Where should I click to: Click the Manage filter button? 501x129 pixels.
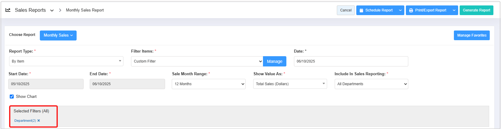275,61
